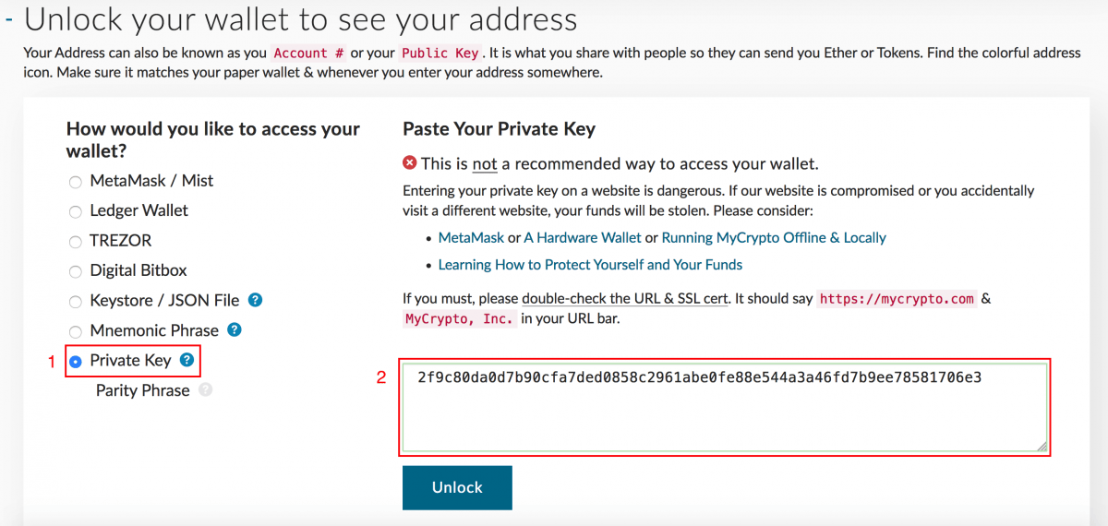Click help icon beside Keystore / JSON File
The height and width of the screenshot is (526, 1108).
pyautogui.click(x=256, y=300)
